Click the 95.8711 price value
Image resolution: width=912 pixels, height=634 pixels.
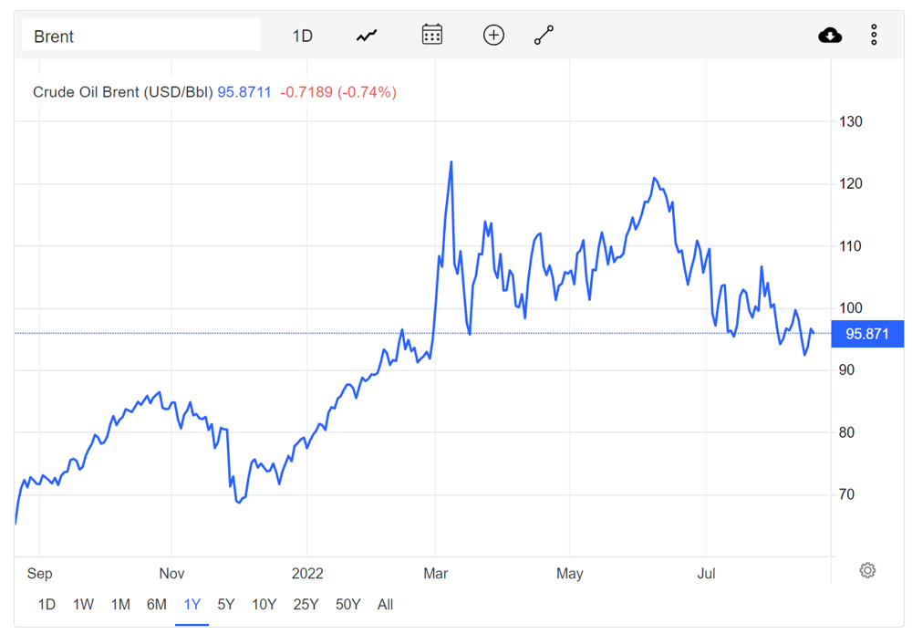pos(244,92)
